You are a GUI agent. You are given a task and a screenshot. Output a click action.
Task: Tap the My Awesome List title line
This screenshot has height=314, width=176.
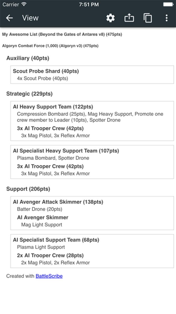[62, 34]
